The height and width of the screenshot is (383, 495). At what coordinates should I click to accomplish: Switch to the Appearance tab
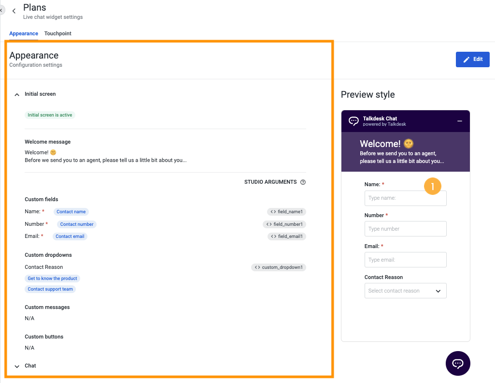pyautogui.click(x=24, y=33)
